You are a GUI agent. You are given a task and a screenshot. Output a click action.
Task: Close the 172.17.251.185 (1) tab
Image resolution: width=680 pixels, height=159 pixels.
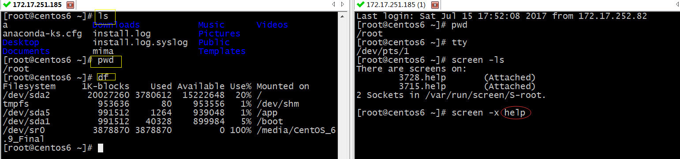(x=434, y=5)
